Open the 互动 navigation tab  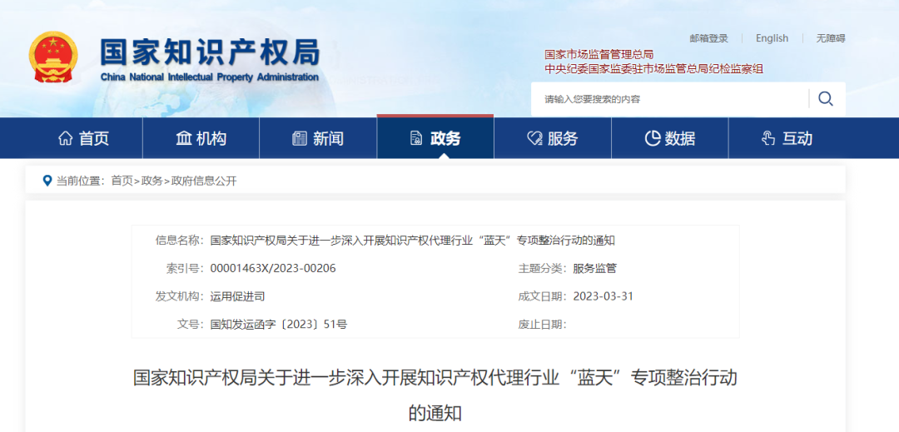787,138
